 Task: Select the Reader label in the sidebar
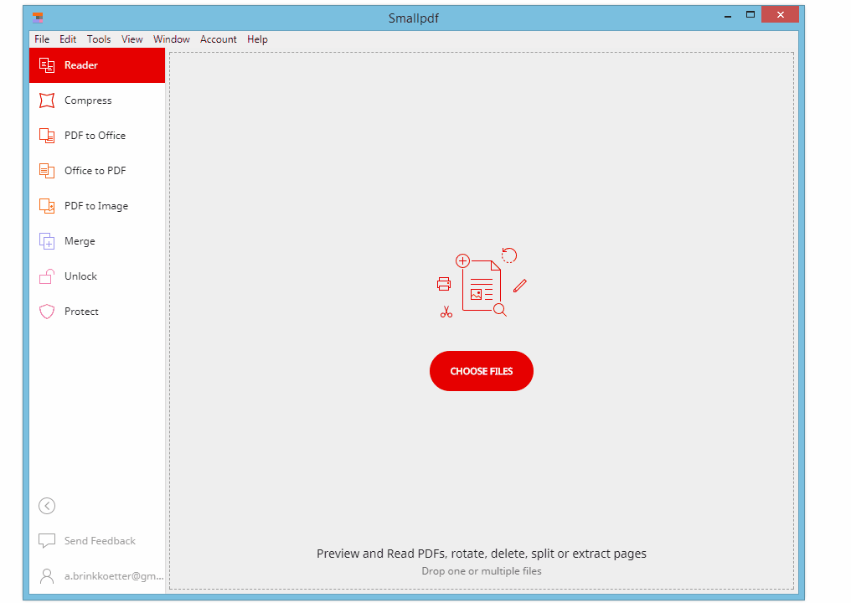point(81,65)
